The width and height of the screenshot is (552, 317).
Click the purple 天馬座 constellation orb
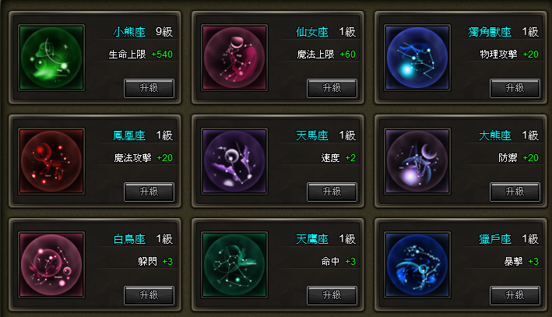click(x=234, y=161)
